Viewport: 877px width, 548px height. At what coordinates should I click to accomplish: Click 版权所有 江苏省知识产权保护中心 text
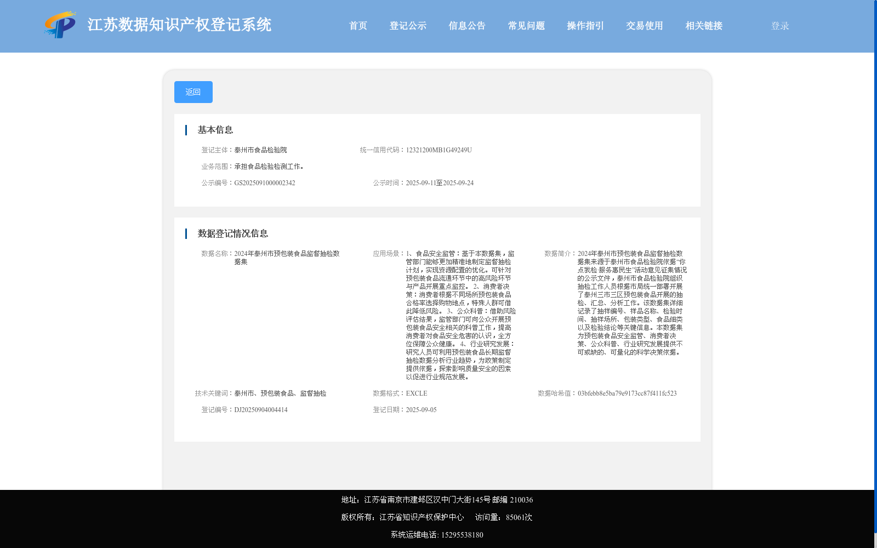[402, 517]
